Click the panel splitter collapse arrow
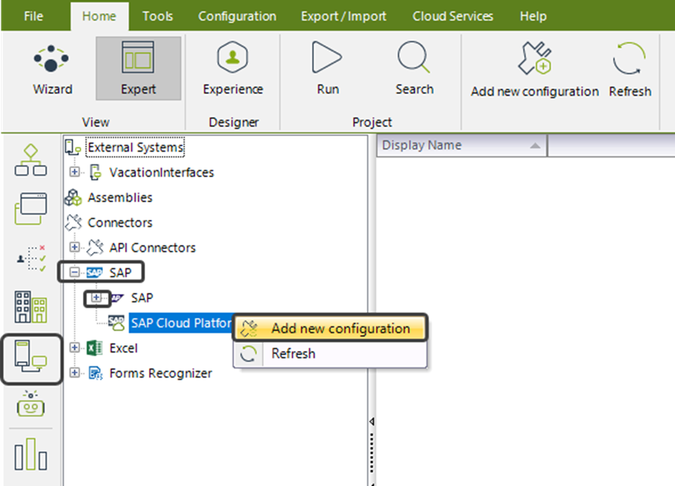Viewport: 675px width, 486px height. click(x=371, y=421)
